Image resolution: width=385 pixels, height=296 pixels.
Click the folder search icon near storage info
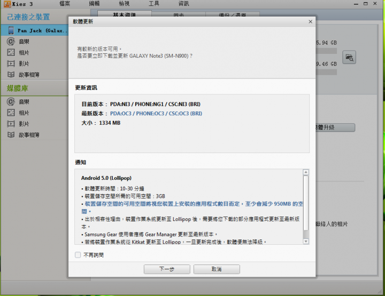coord(349,58)
